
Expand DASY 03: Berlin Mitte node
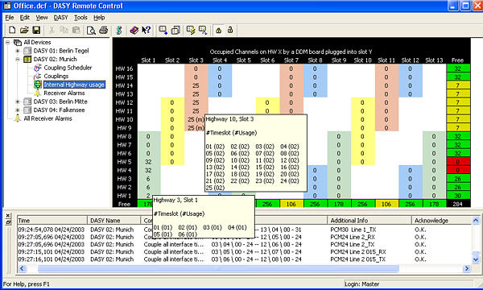tap(18, 101)
